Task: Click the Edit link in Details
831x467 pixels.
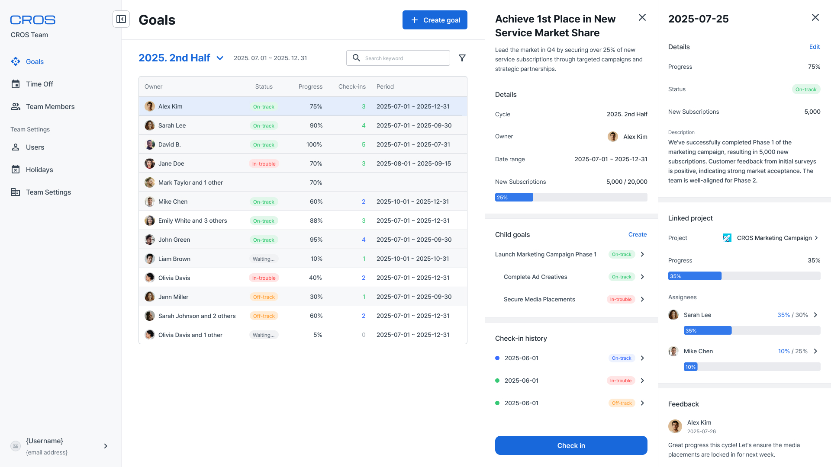Action: click(814, 47)
